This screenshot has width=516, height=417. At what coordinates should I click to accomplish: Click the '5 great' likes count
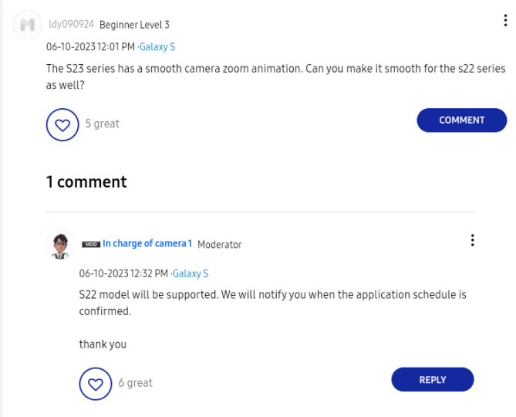click(x=102, y=124)
